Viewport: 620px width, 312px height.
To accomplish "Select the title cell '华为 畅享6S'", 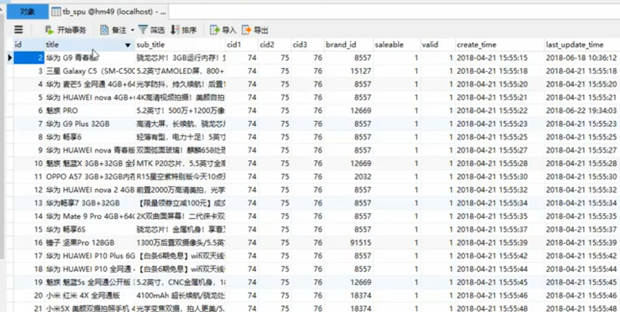I will point(90,229).
